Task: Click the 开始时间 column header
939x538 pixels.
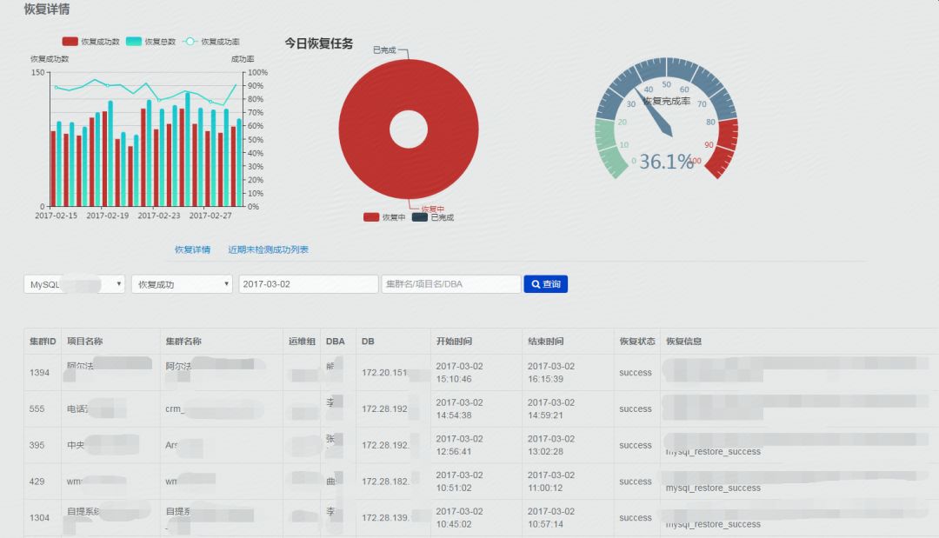Action: coord(454,342)
